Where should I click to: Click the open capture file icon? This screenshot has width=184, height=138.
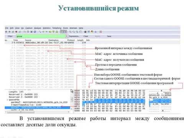click(x=25, y=32)
